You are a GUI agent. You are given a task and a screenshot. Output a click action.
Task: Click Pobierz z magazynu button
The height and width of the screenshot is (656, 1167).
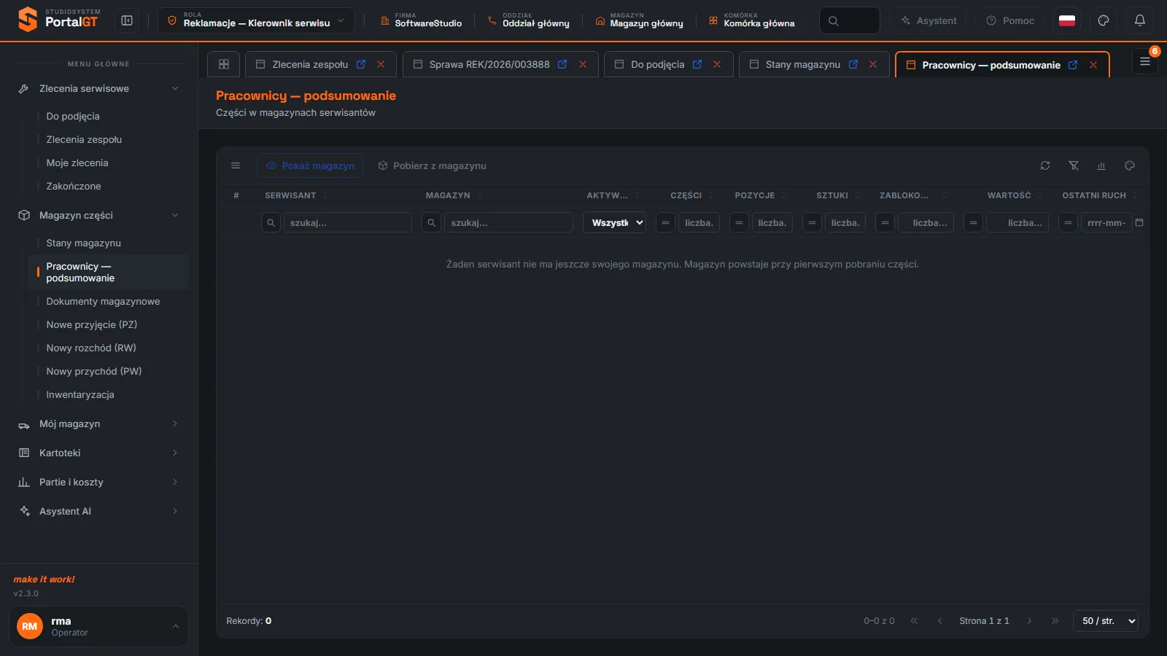pyautogui.click(x=432, y=166)
